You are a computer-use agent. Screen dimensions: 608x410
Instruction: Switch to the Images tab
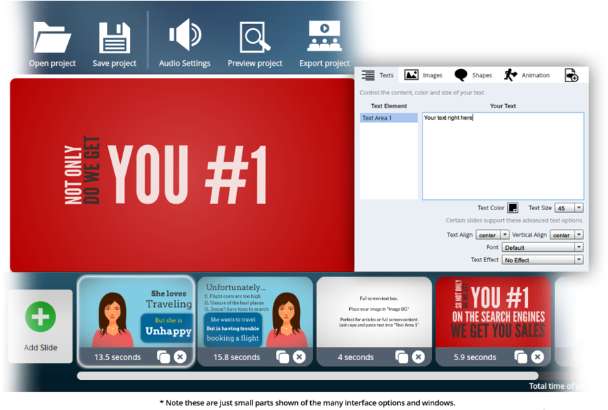tap(425, 75)
